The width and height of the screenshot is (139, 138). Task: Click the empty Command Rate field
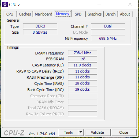pyautogui.click(x=82, y=96)
